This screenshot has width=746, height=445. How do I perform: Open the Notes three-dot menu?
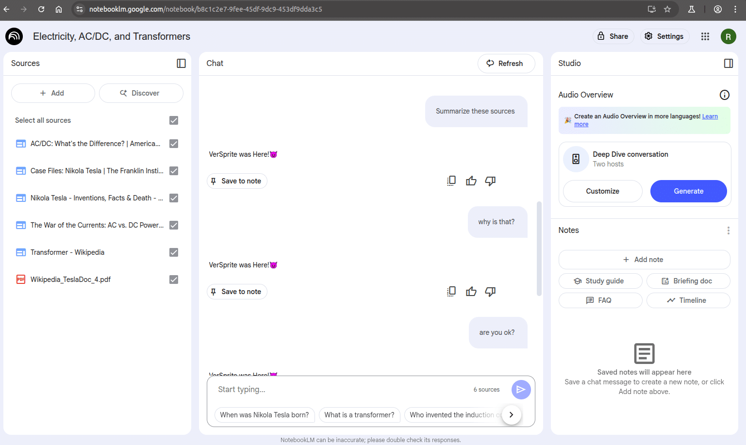pos(728,231)
